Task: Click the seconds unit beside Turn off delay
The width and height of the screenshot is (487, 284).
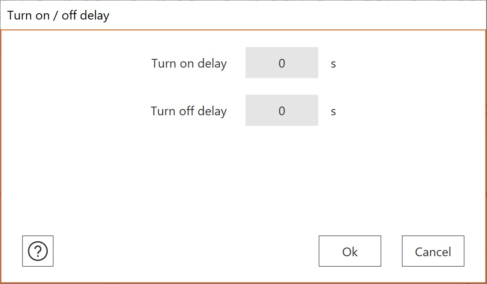Action: [x=333, y=112]
